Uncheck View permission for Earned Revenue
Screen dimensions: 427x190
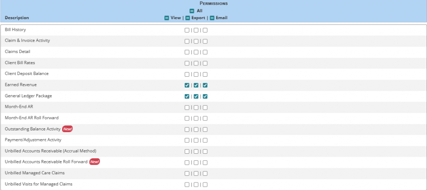(x=187, y=85)
